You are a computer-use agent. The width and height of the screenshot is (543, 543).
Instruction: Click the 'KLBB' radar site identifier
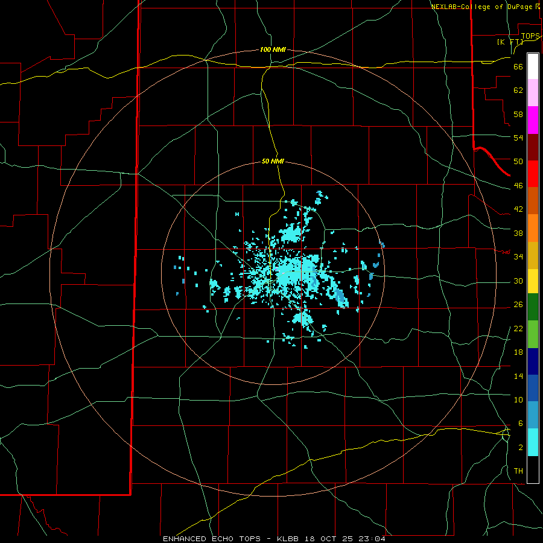[288, 539]
